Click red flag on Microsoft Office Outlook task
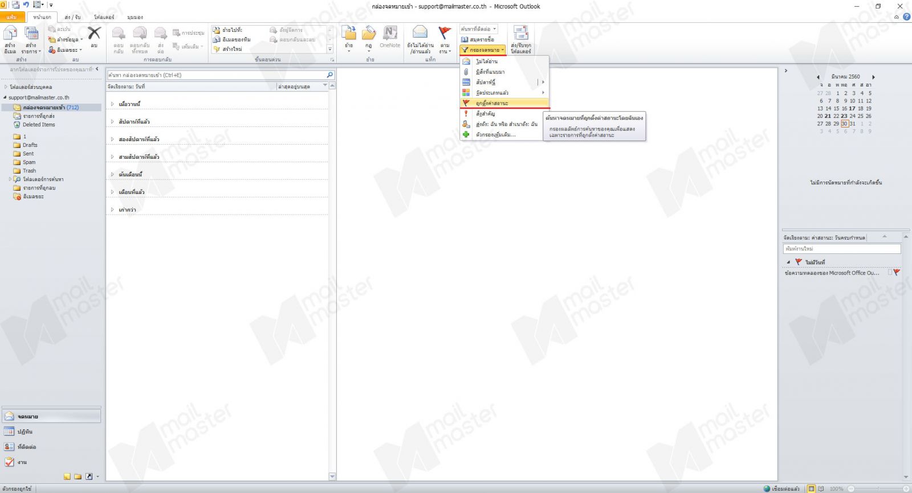Viewport: 912px width, 493px height. click(897, 273)
